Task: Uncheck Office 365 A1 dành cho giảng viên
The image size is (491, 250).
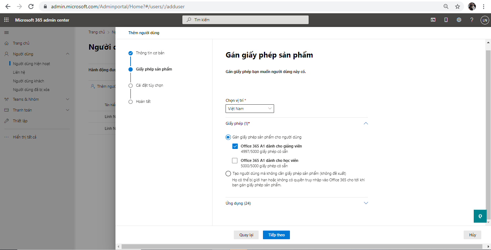Action: [235, 146]
